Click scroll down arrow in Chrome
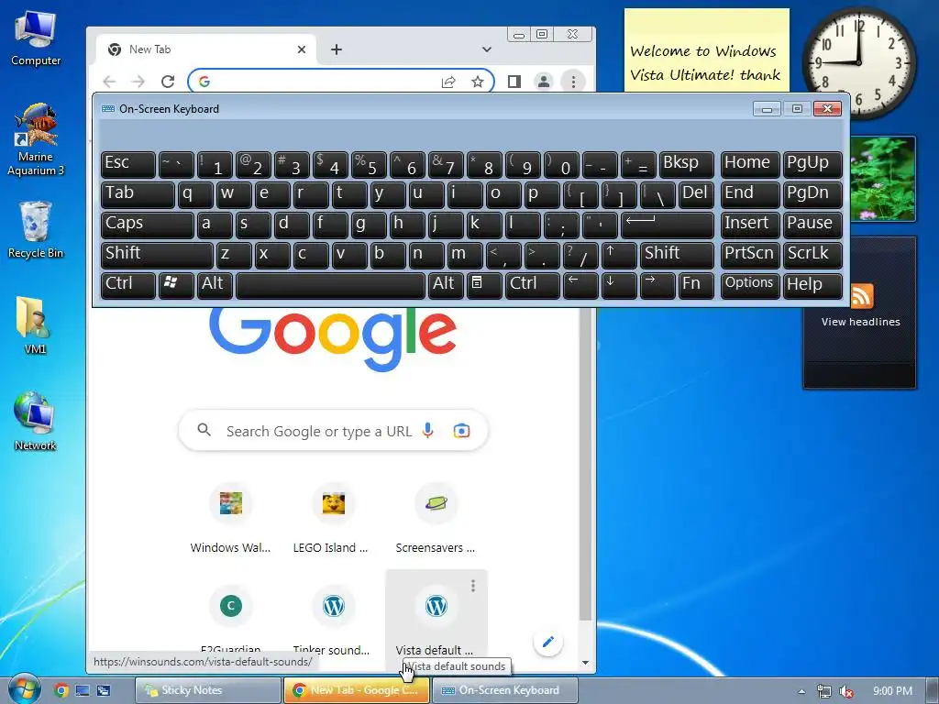Image resolution: width=939 pixels, height=704 pixels. [x=586, y=663]
